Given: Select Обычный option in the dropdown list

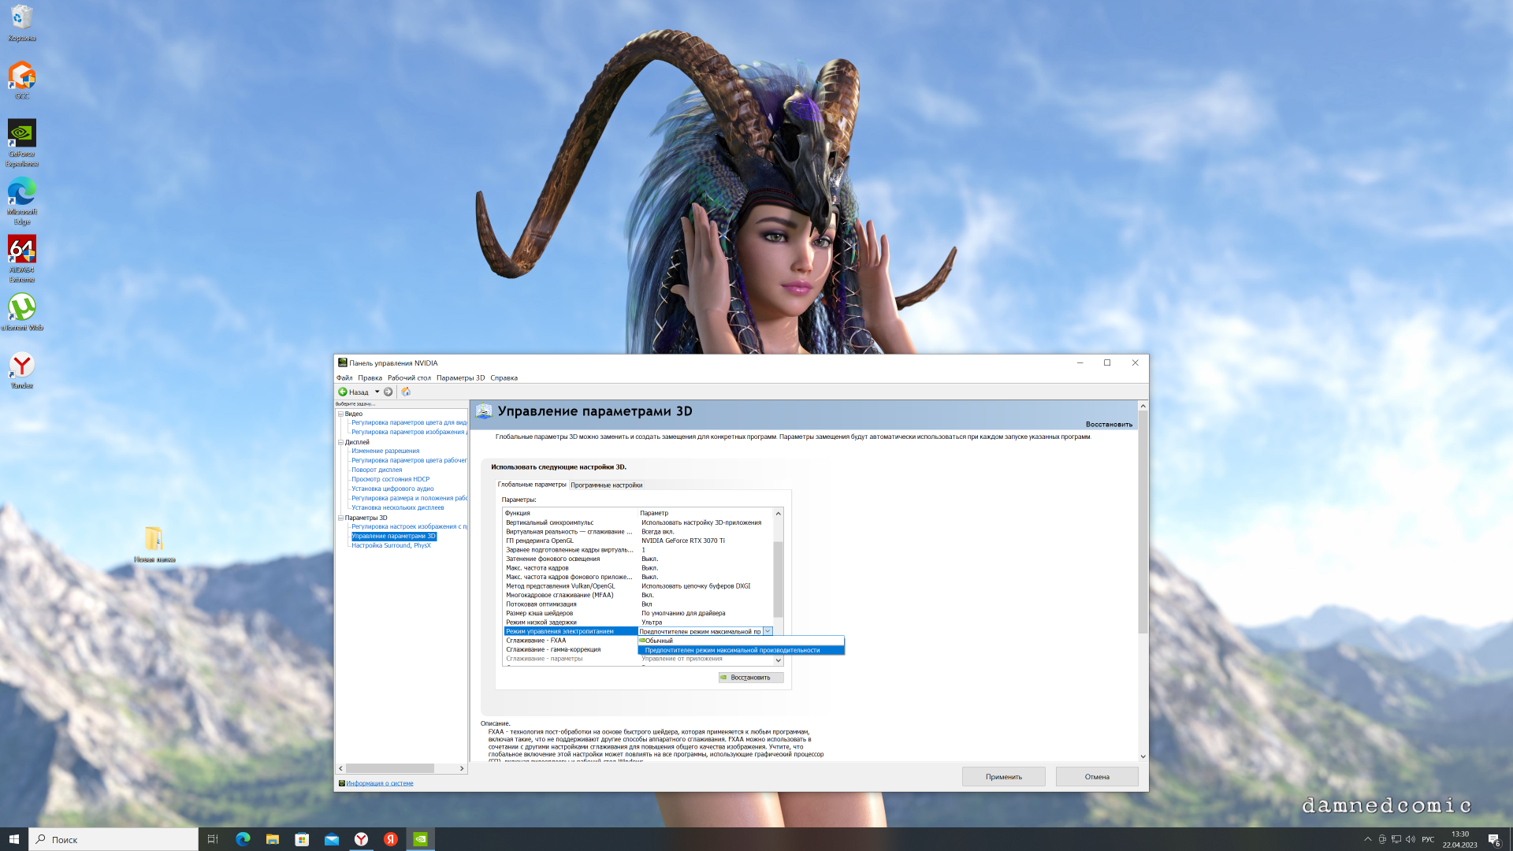Looking at the screenshot, I should tap(660, 641).
